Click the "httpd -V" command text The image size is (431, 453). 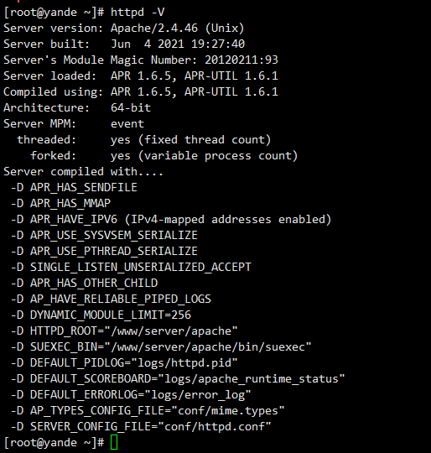click(138, 12)
